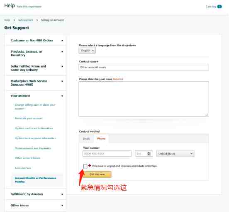Viewport: 229px width, 213px height.
Task: Click the Case log count badge
Action: (x=219, y=7)
